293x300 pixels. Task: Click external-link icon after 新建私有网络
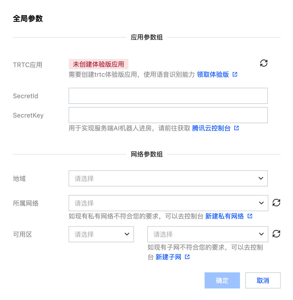(x=250, y=216)
